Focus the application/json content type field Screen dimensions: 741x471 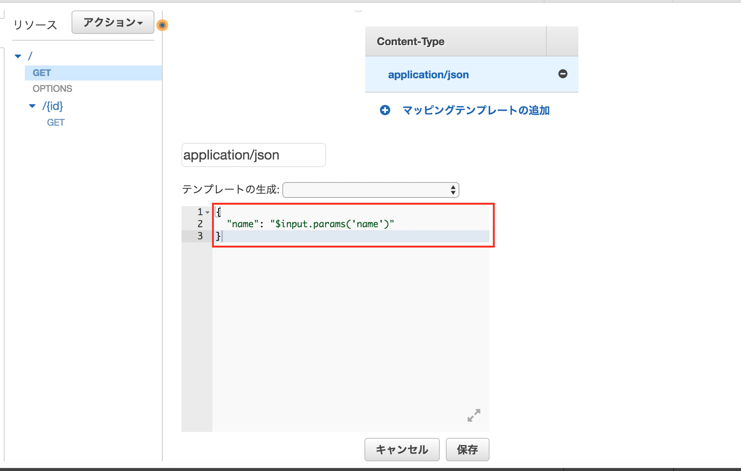254,155
